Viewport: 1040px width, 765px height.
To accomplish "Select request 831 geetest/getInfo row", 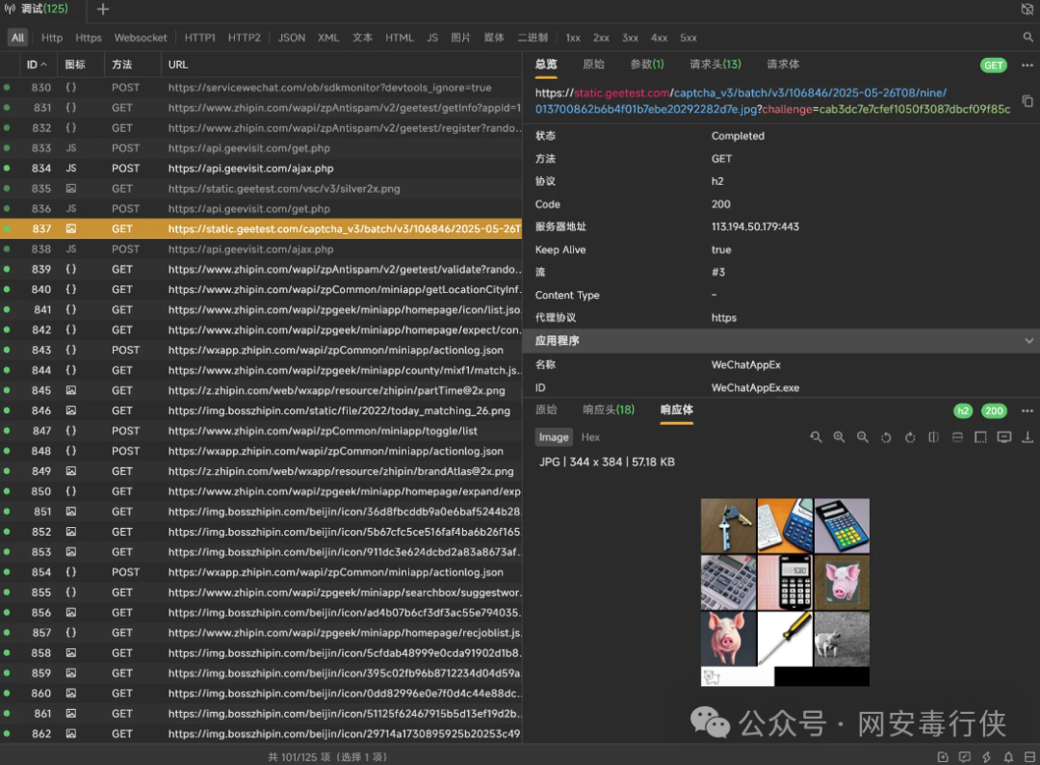I will tap(261, 108).
